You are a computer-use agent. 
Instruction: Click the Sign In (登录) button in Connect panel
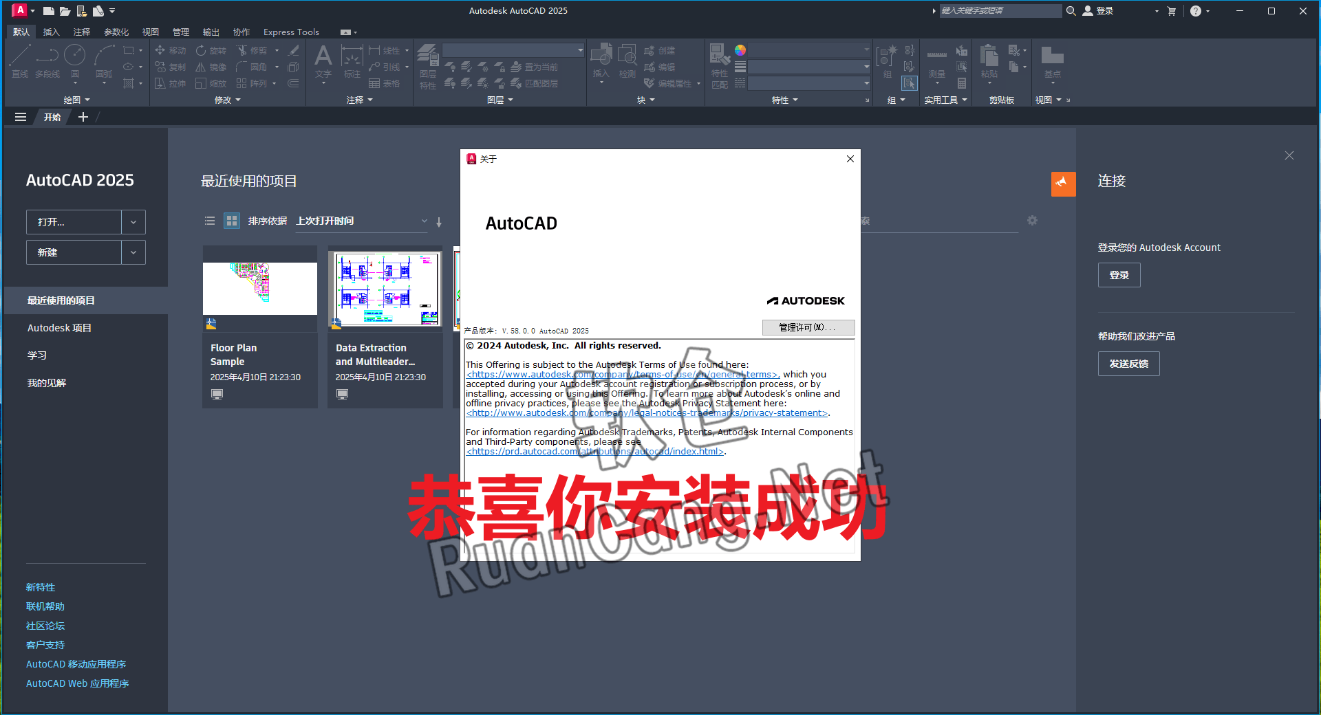(1119, 275)
